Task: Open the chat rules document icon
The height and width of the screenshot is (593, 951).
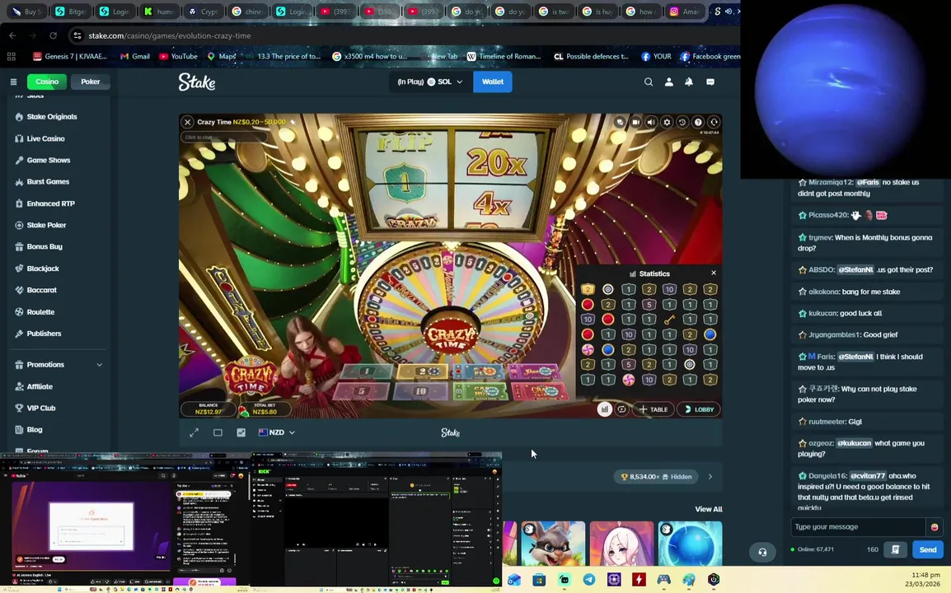Action: pyautogui.click(x=895, y=549)
